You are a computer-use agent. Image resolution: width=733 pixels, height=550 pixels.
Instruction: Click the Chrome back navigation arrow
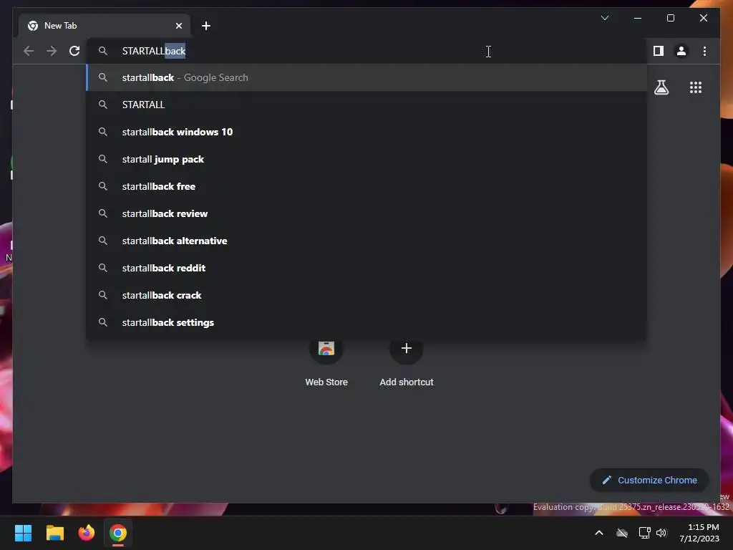click(29, 51)
